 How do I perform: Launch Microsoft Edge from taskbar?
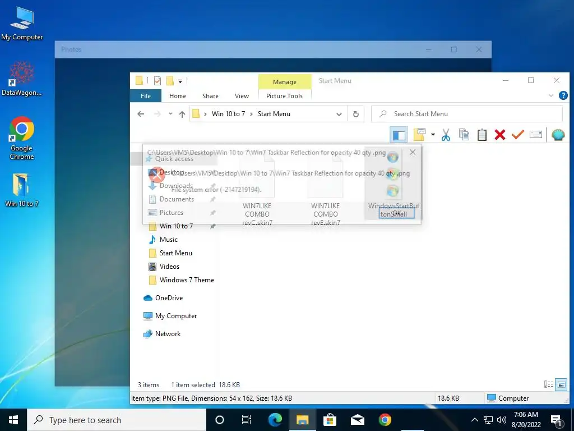(275, 420)
